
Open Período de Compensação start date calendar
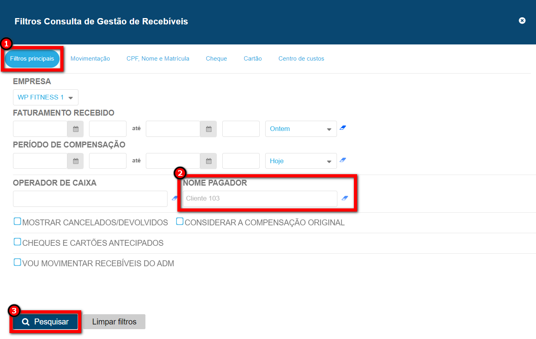click(x=76, y=161)
